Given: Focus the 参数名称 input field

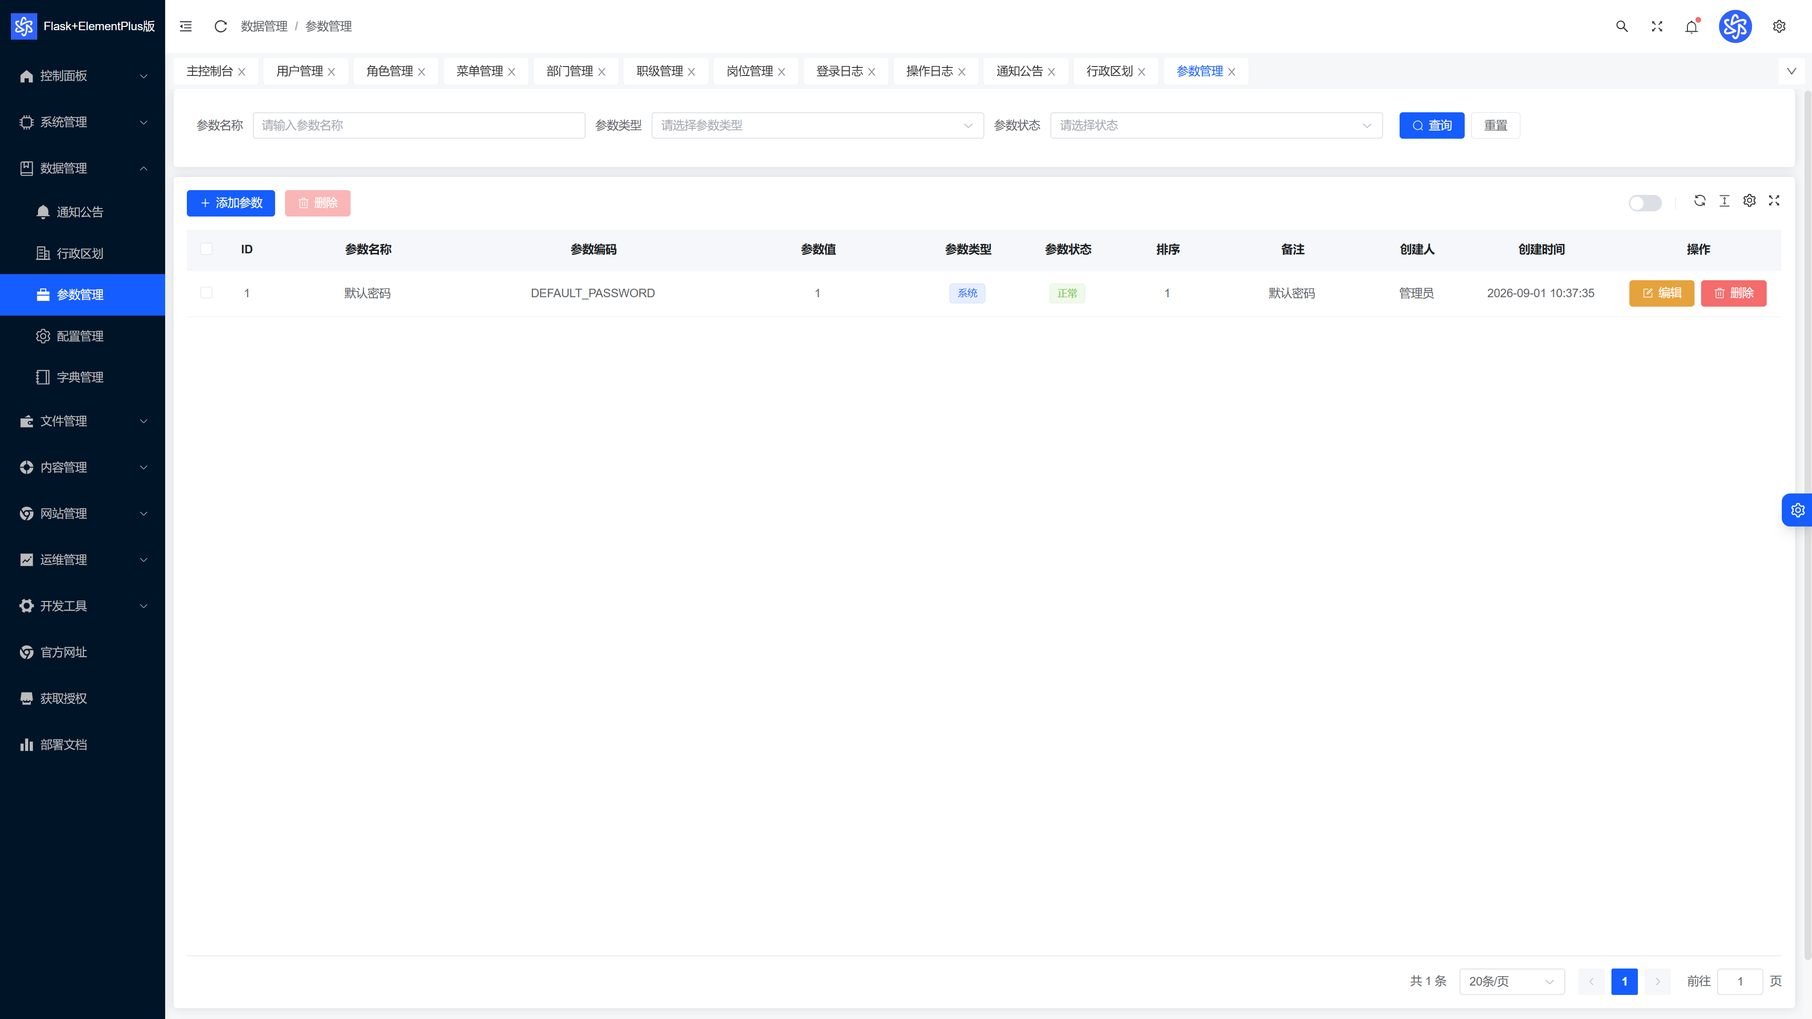Looking at the screenshot, I should tap(419, 125).
